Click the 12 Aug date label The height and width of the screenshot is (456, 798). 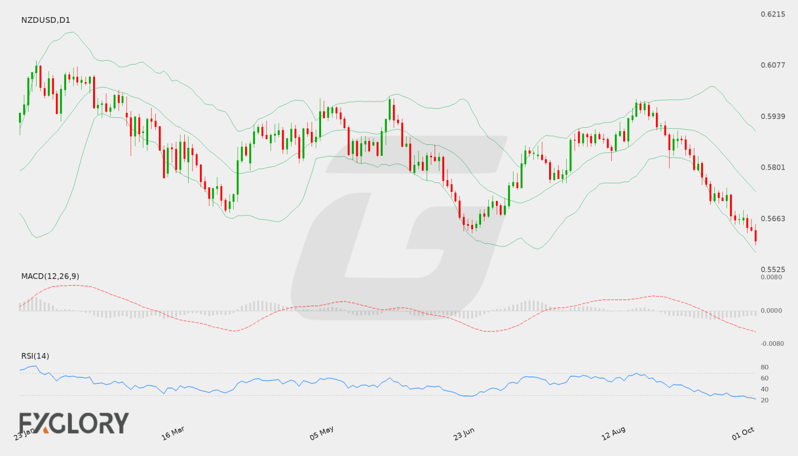pyautogui.click(x=613, y=433)
